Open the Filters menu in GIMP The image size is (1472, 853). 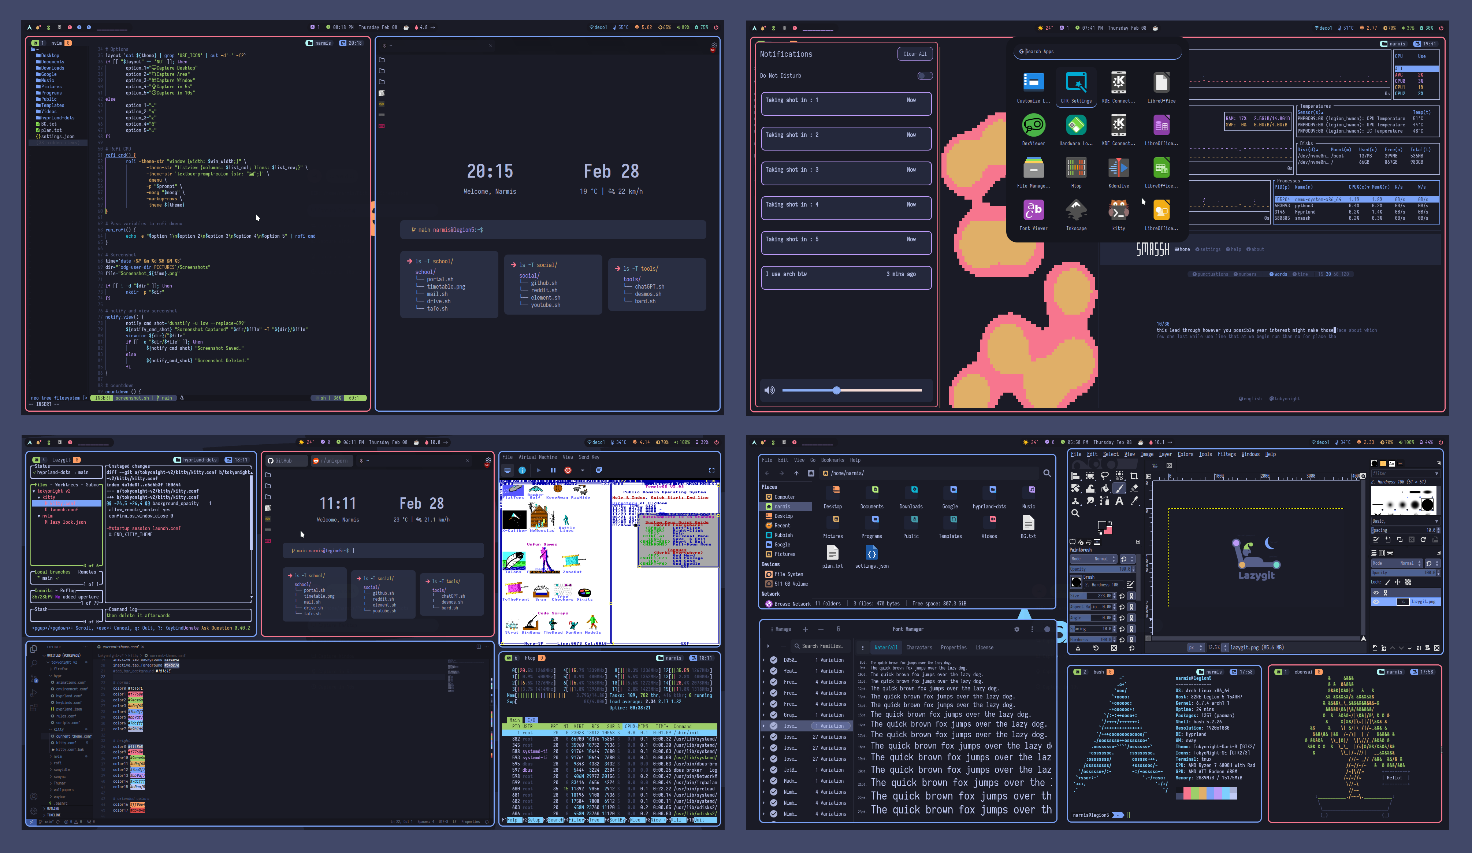[1226, 455]
